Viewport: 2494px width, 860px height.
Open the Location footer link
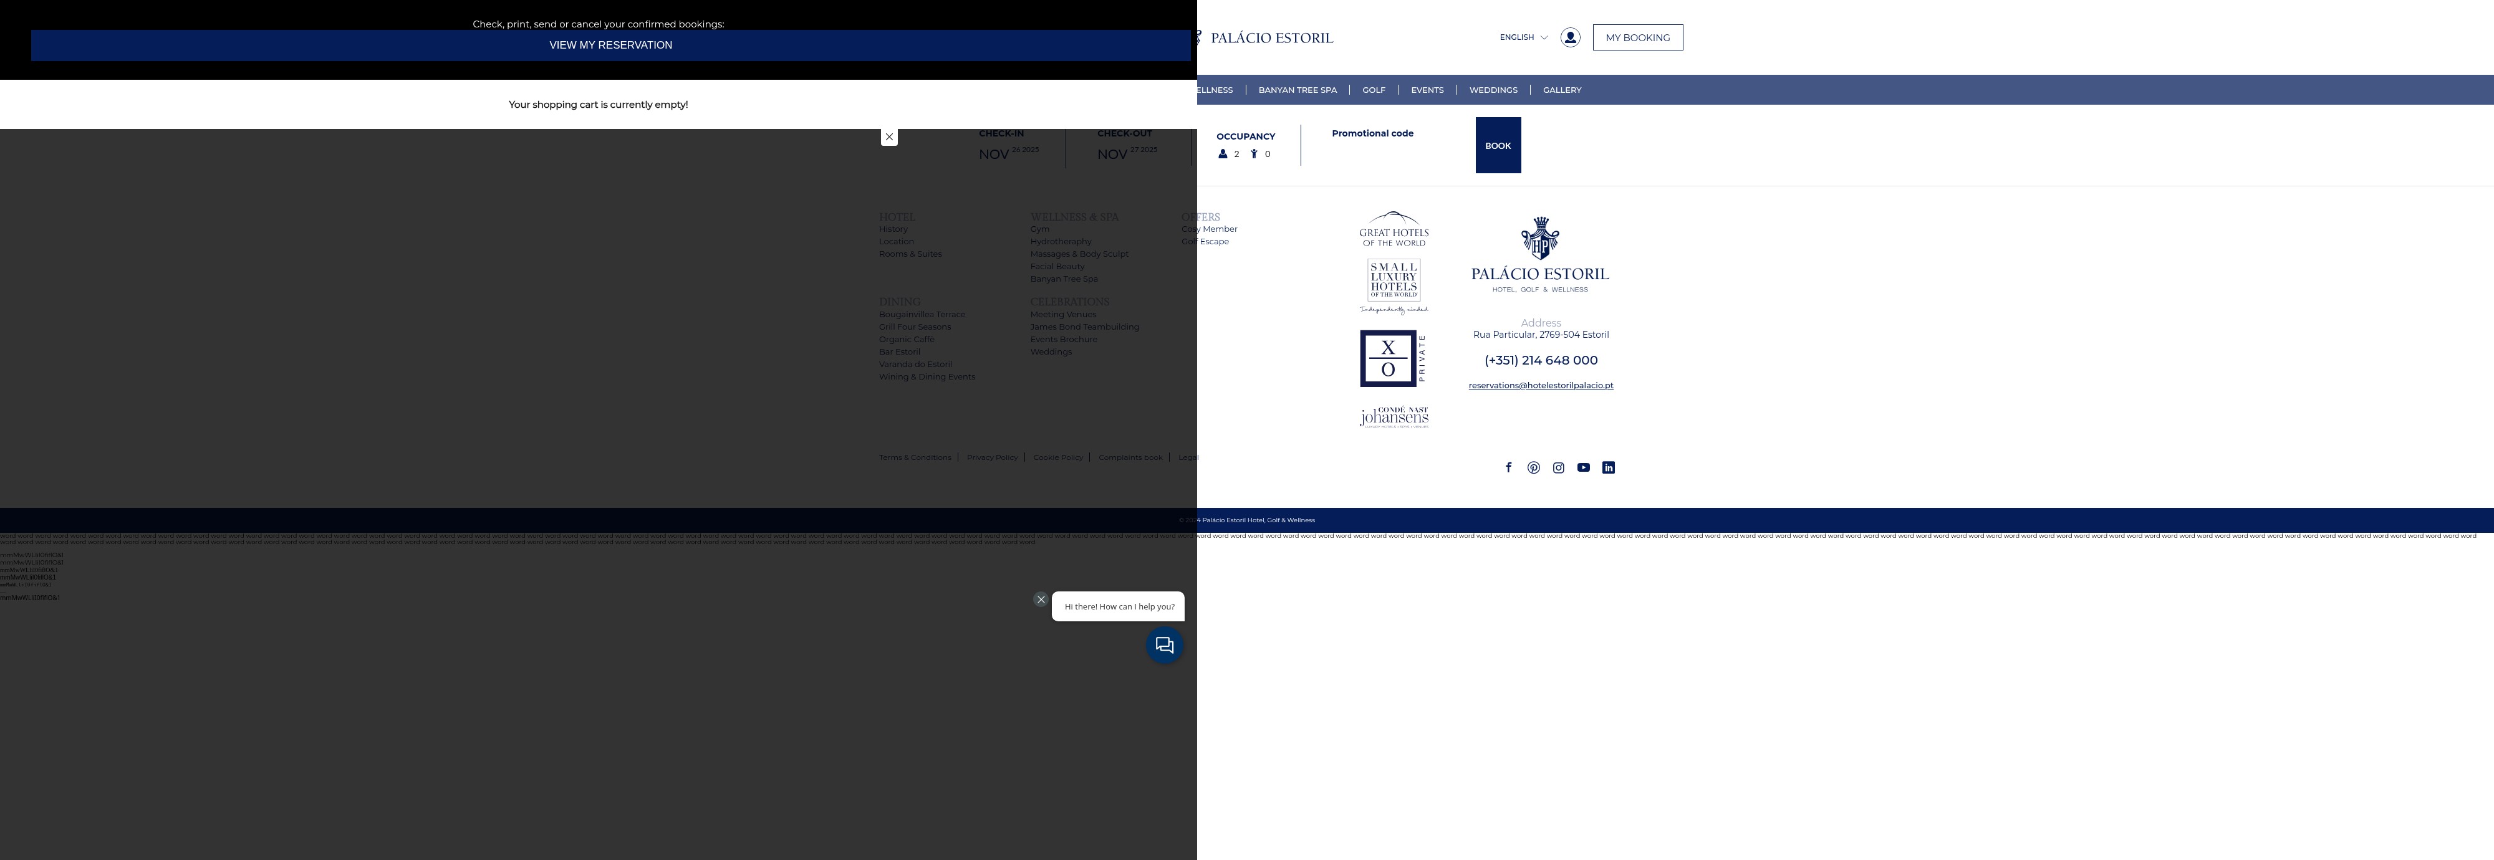[x=895, y=242]
